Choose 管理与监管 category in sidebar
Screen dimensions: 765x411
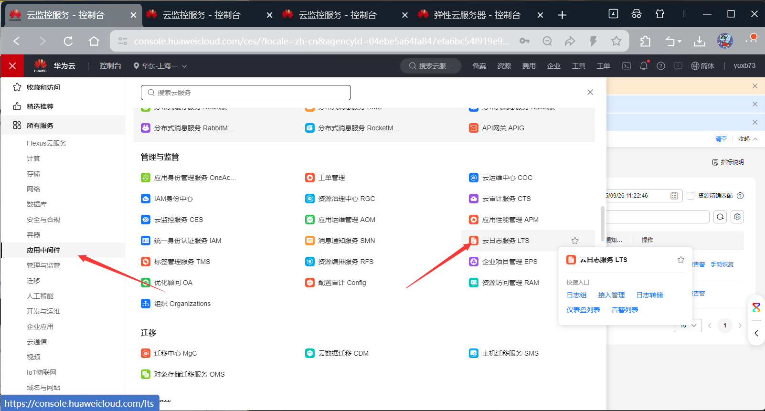(43, 265)
